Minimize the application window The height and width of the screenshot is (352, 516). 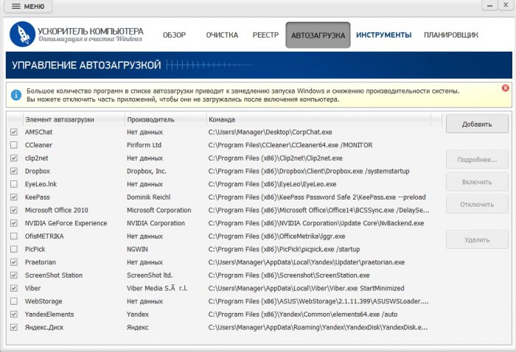pos(489,5)
